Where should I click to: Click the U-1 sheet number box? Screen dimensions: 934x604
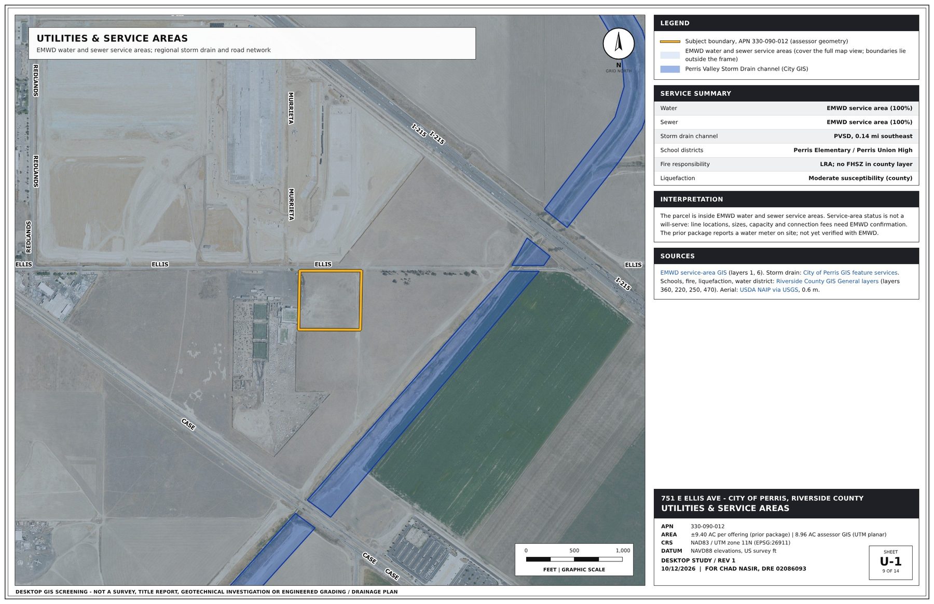890,562
